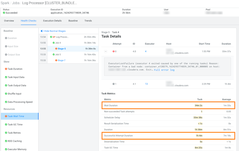Select Job 5 row

73,54
